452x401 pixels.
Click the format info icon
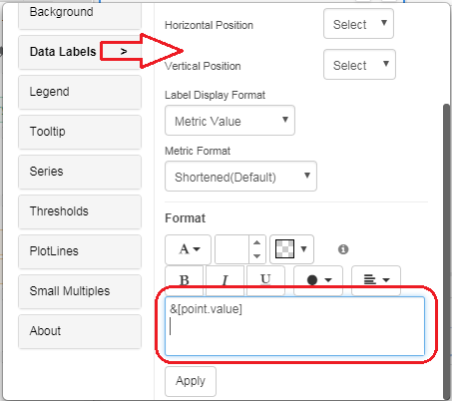click(343, 249)
